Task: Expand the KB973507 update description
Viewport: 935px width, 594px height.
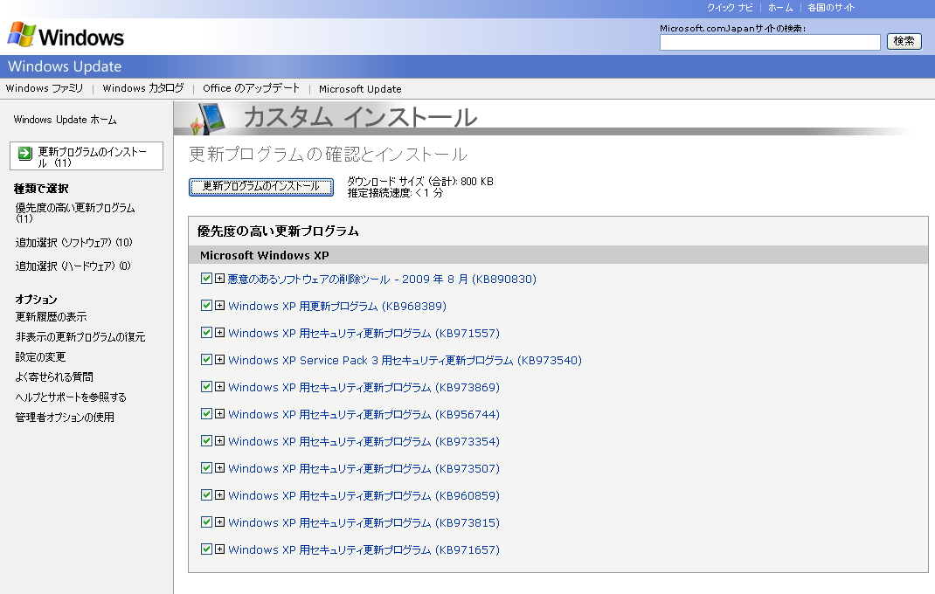Action: pyautogui.click(x=219, y=467)
